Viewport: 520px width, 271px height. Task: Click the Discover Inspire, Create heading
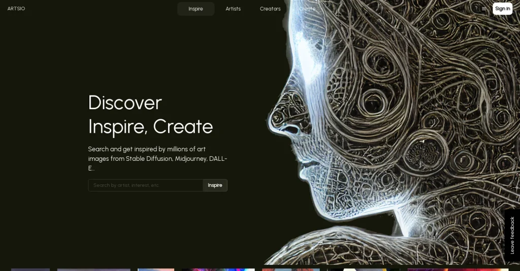[150, 114]
